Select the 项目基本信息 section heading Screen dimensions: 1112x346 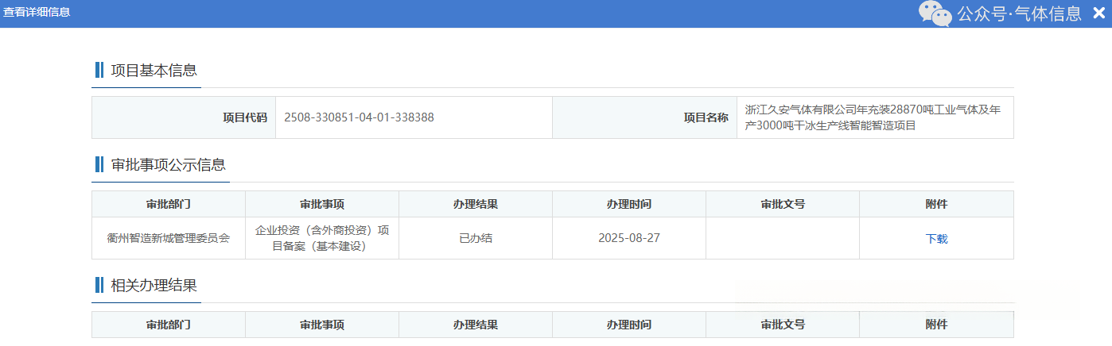tap(153, 70)
